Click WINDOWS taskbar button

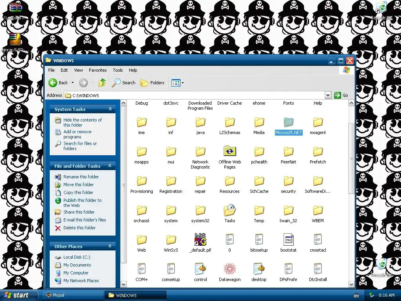[135, 295]
